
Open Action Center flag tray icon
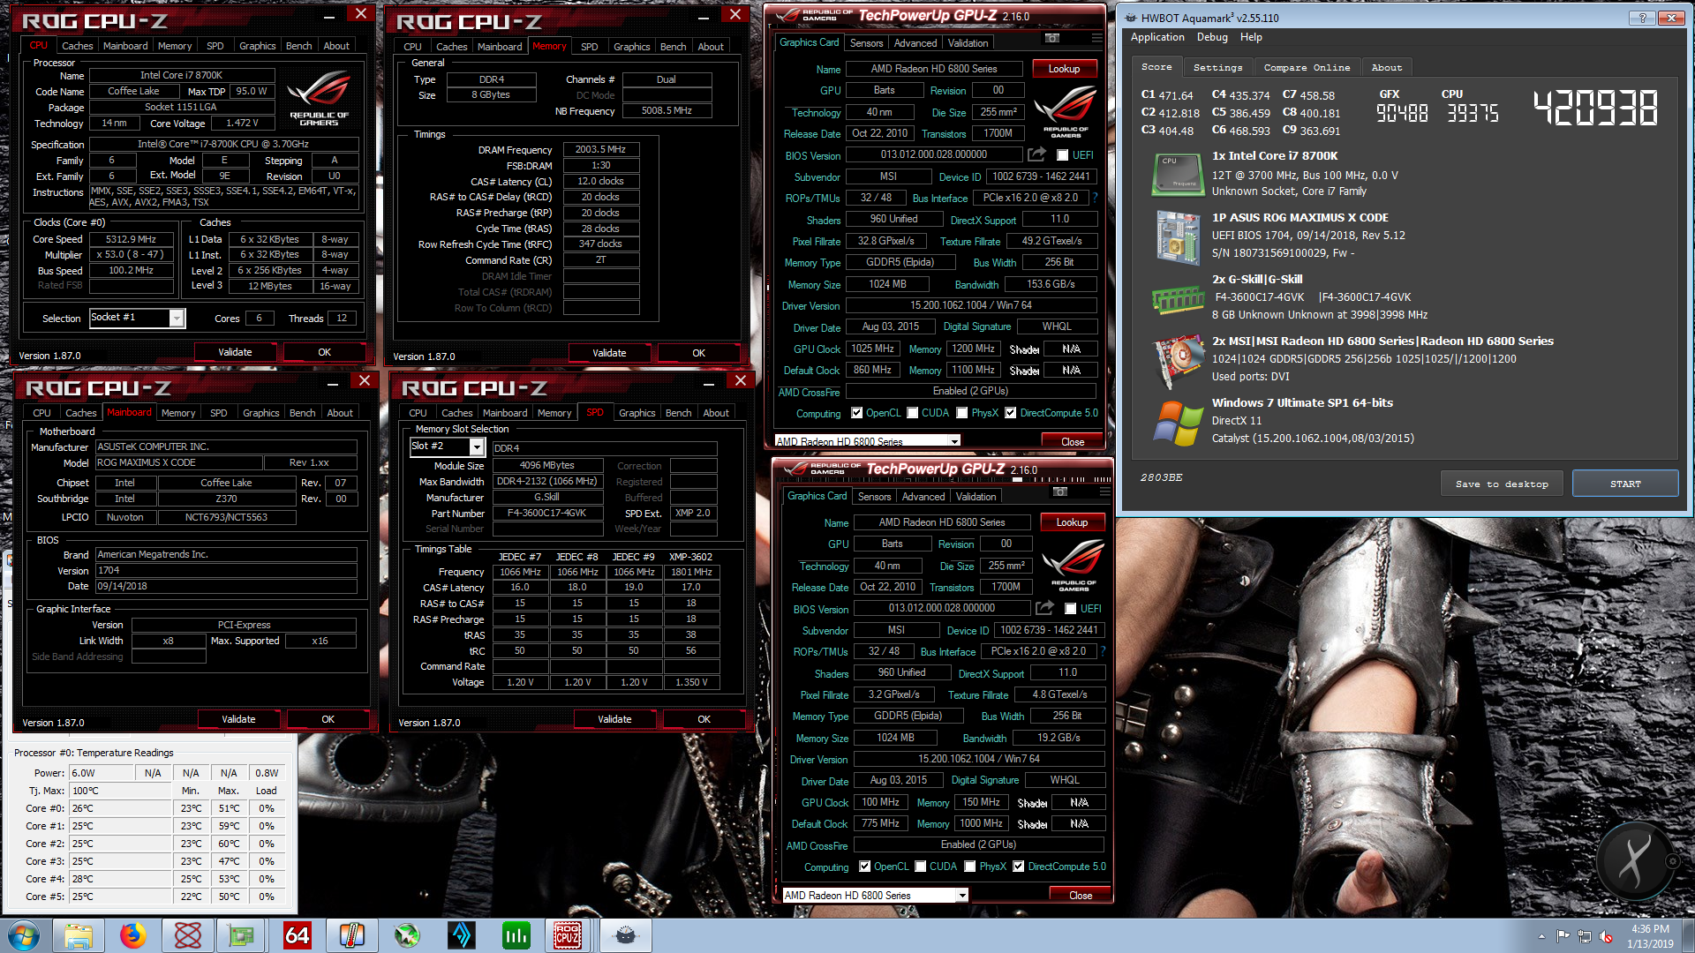pyautogui.click(x=1563, y=936)
